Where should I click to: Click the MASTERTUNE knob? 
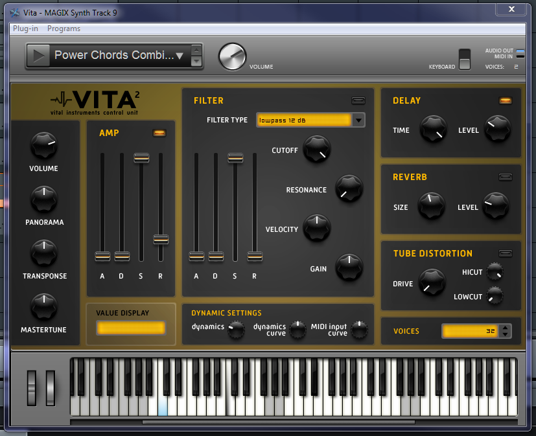pos(44,307)
